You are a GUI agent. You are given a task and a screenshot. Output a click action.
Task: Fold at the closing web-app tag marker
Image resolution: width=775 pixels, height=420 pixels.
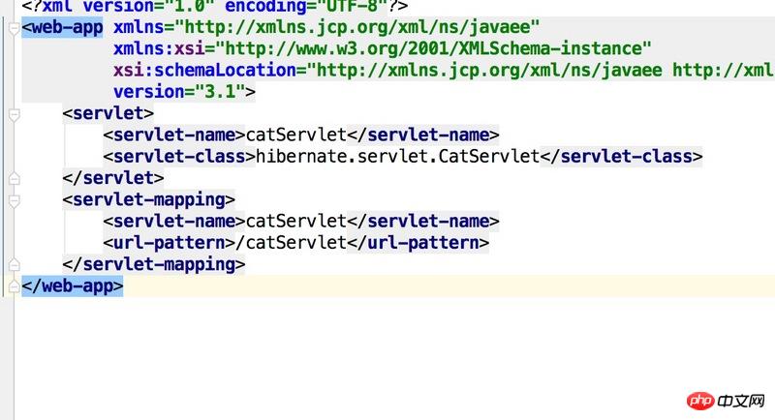pos(14,285)
